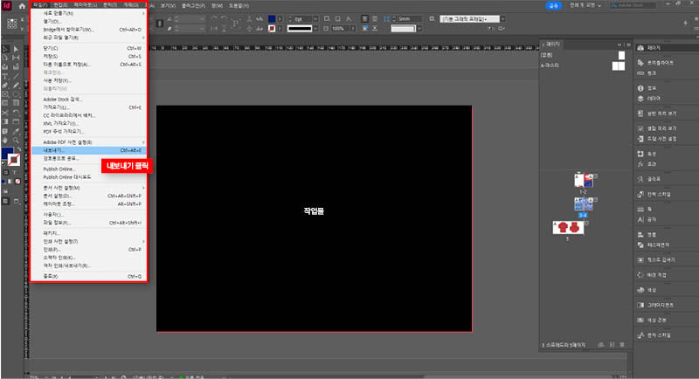Toggle Apply Color button in toolbox
This screenshot has width=699, height=379.
pos(4,182)
